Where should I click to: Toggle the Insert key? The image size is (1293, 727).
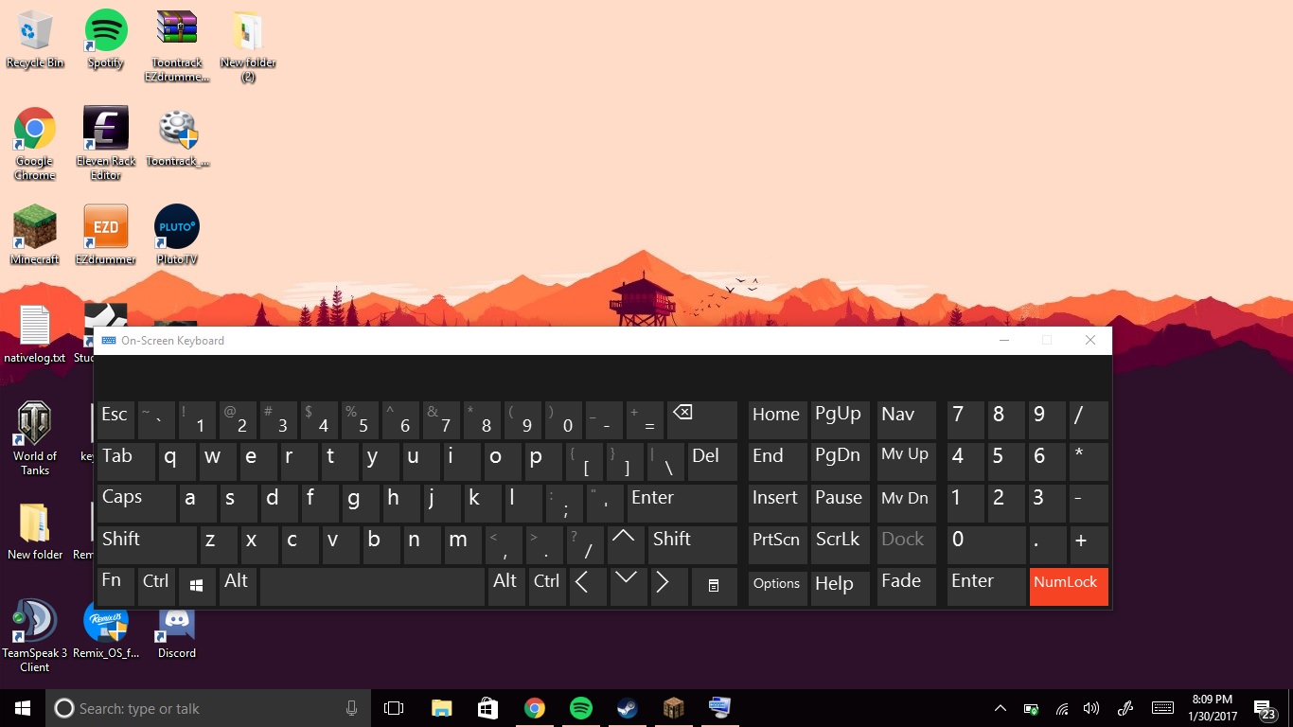click(x=777, y=504)
